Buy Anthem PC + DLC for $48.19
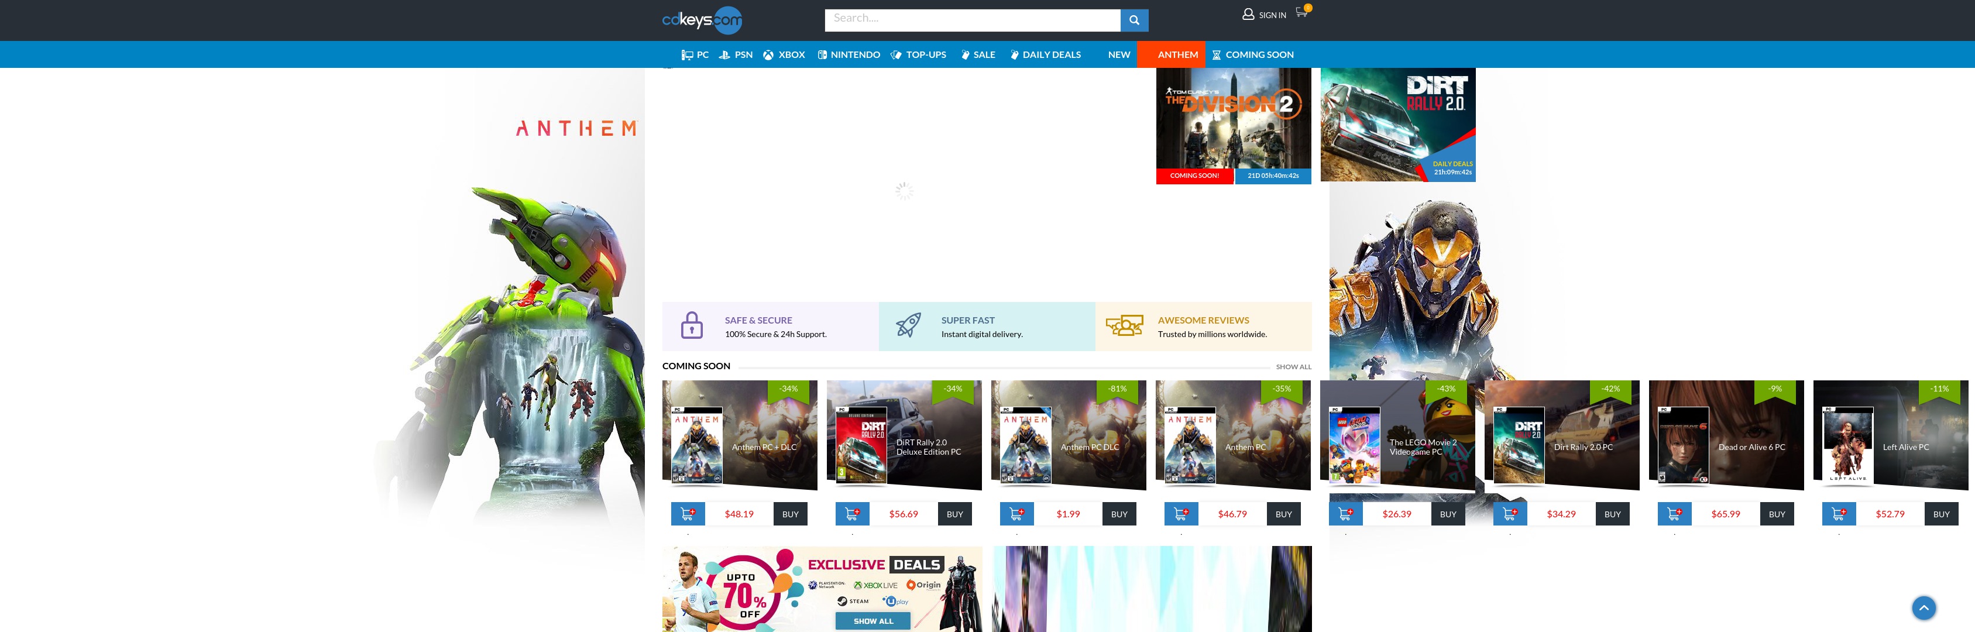This screenshot has width=1975, height=632. 791,514
